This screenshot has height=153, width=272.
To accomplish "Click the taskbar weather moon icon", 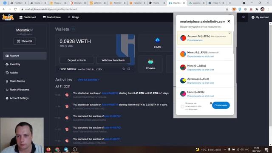I will 198,149.
